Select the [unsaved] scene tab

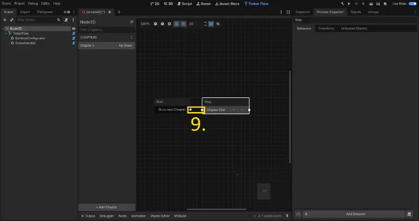pos(95,12)
